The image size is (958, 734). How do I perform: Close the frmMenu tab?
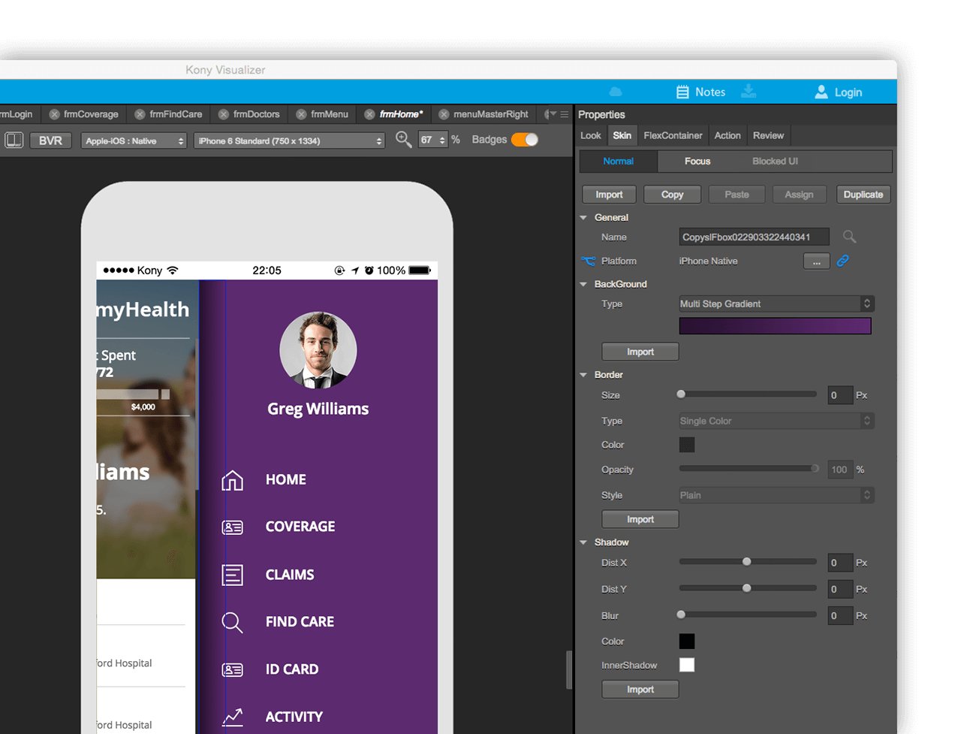click(301, 114)
